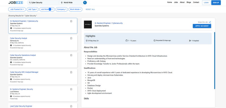Bookmark the Sr. Backend Engineer / Cybersecurity job
Viewport: 226px width, 108px height.
click(x=71, y=21)
